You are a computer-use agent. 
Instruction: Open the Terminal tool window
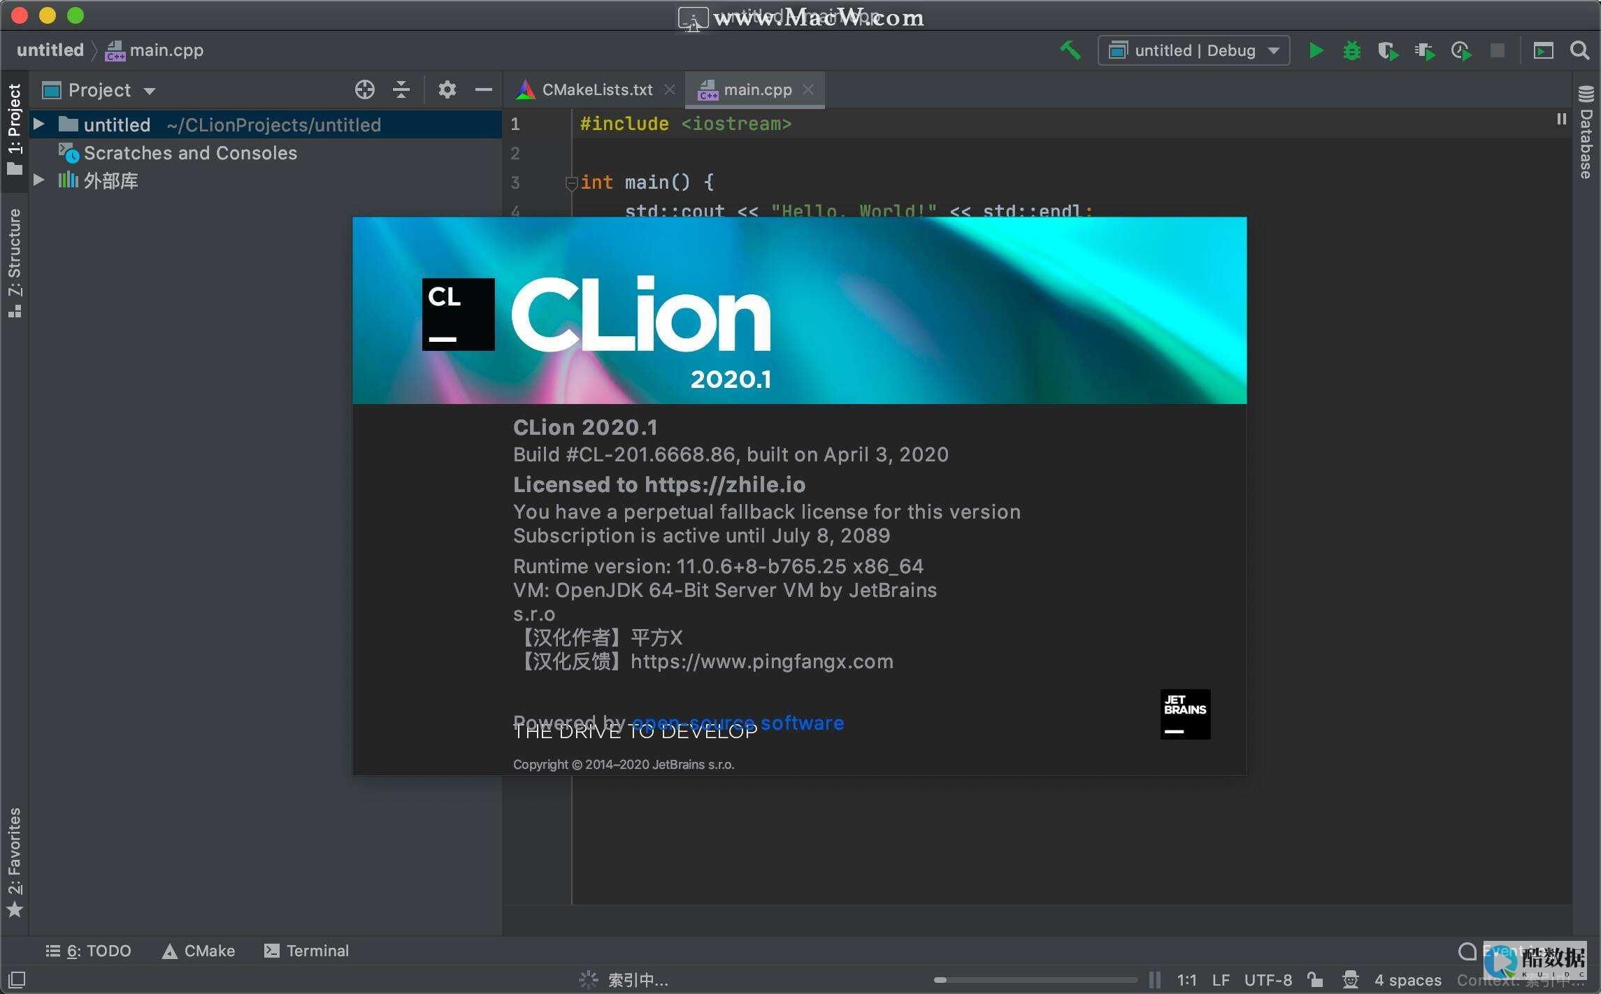(306, 951)
